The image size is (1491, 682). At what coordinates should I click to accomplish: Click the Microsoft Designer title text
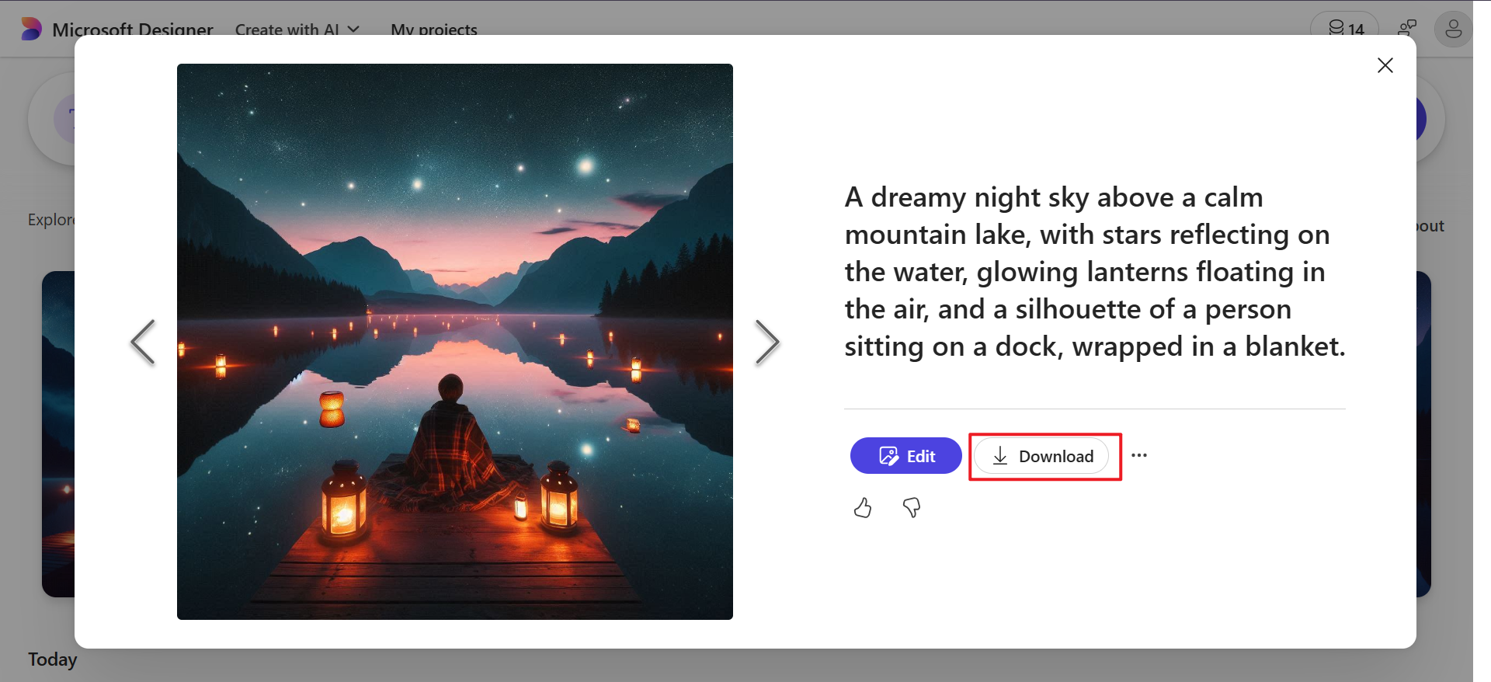pos(132,30)
